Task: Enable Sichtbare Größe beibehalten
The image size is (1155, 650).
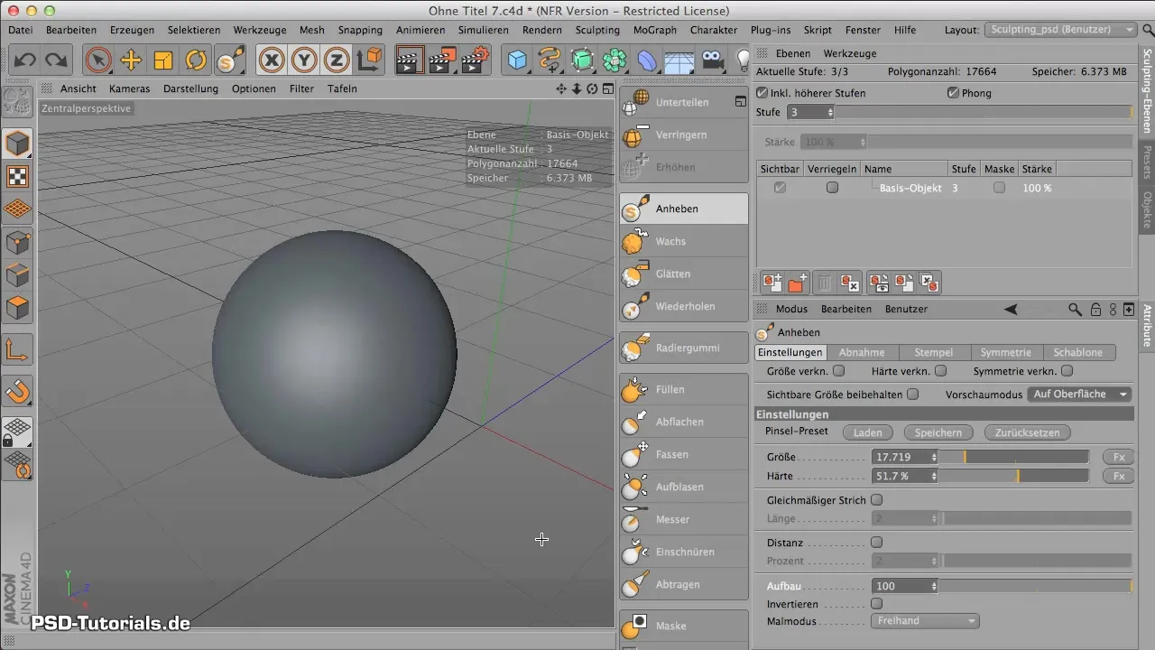Action: click(x=912, y=395)
